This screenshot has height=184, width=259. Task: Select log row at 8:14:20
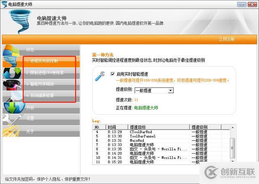pyautogui.click(x=161, y=153)
